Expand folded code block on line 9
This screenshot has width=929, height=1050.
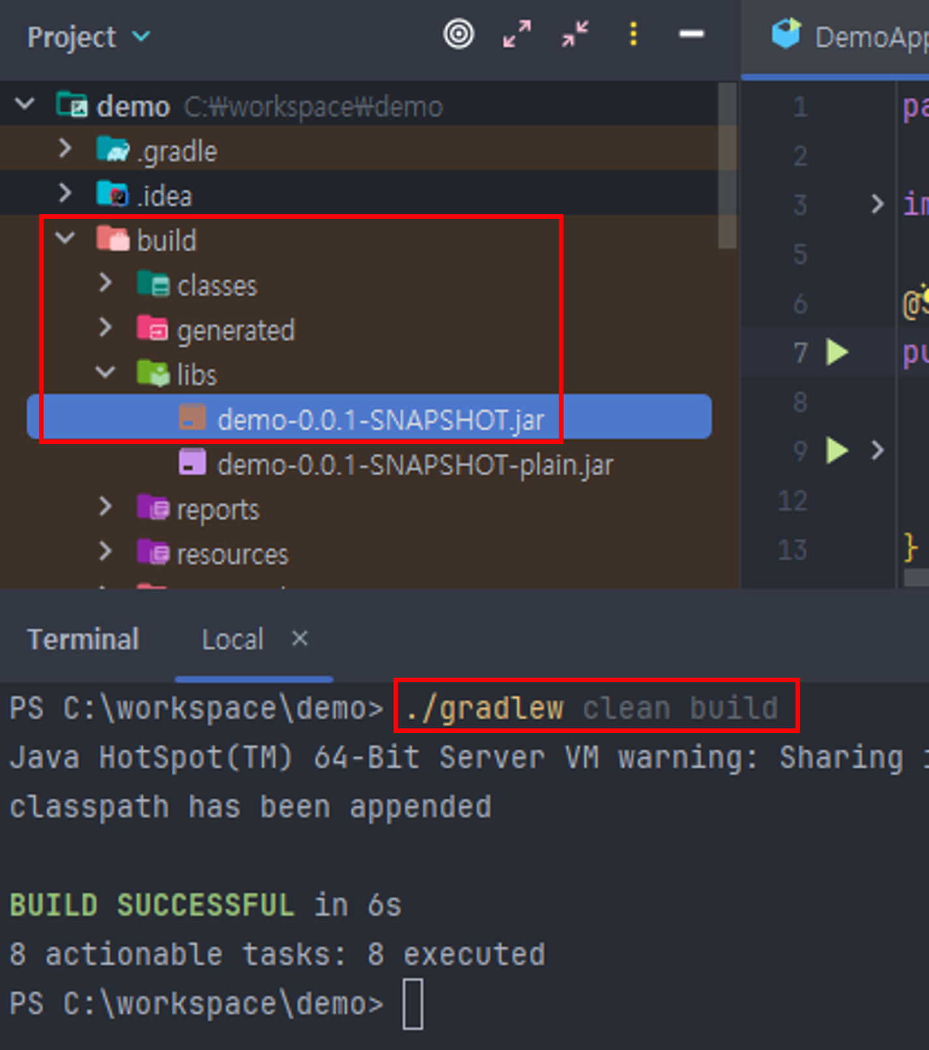pyautogui.click(x=878, y=450)
